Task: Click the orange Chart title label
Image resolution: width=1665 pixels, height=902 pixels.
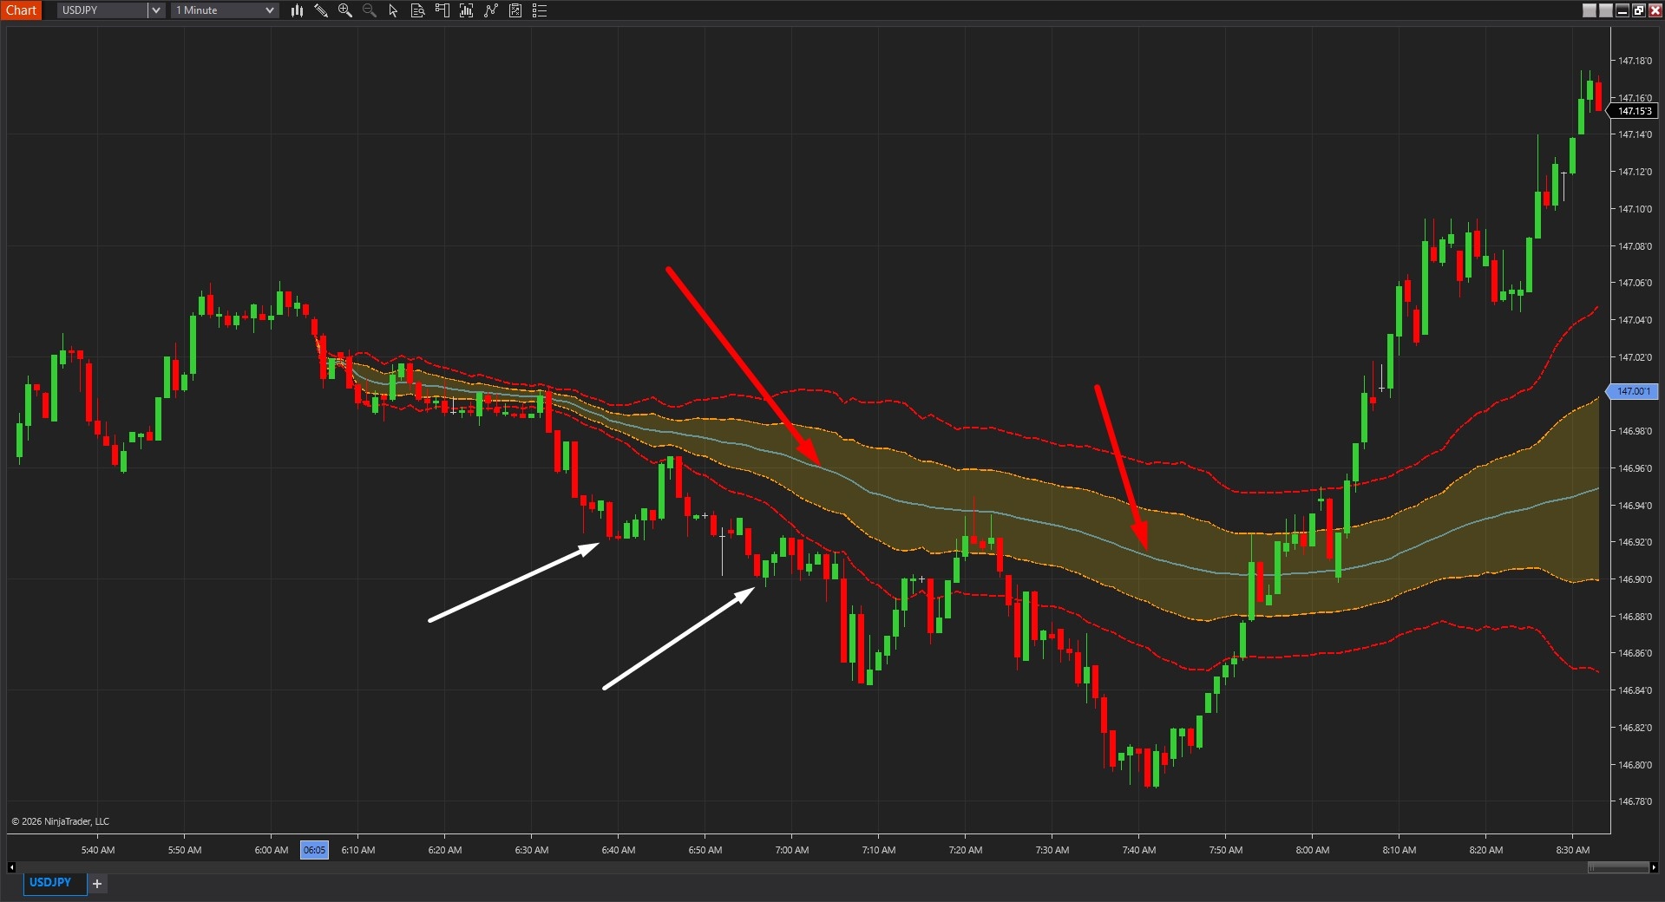Action: tap(21, 10)
